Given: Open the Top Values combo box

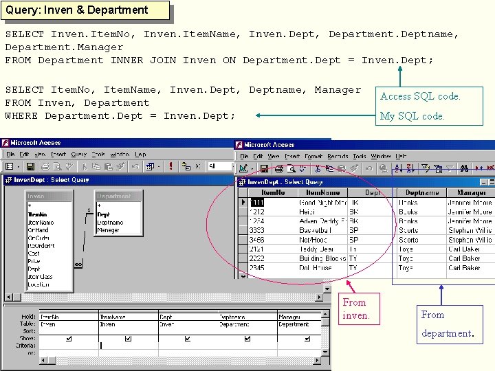Looking at the screenshot, I should [x=220, y=166].
